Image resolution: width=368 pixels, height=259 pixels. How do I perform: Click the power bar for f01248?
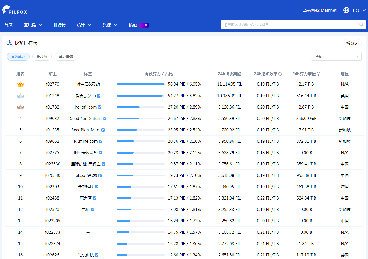140,96
